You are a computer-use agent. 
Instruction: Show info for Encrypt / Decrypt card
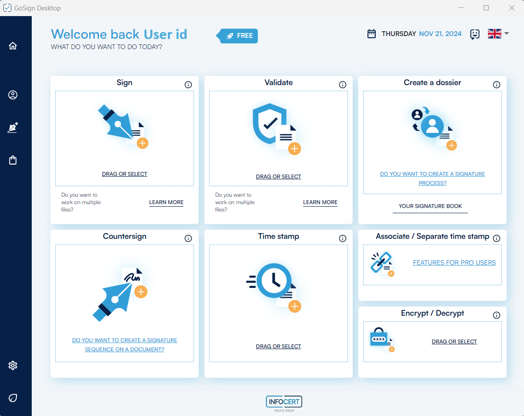coord(497,315)
